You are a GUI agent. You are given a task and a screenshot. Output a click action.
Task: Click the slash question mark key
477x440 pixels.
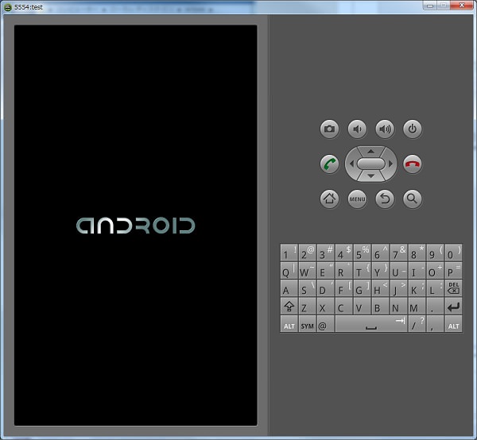(417, 324)
